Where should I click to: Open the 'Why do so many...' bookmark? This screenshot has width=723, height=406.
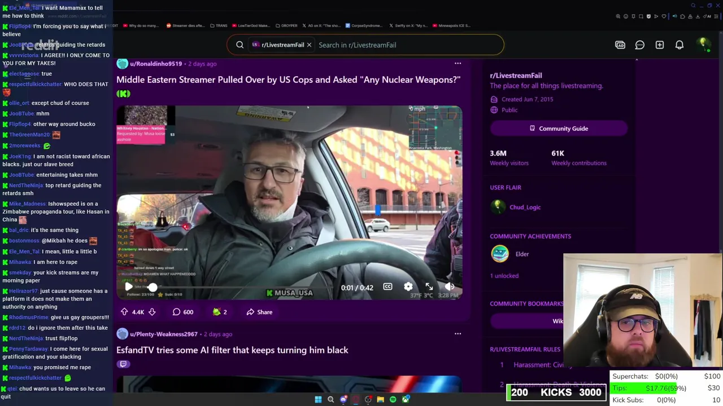141,25
